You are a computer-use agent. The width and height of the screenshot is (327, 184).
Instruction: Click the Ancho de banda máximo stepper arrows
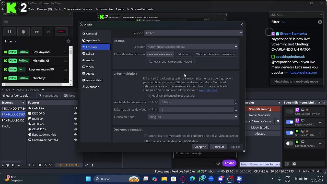tap(236, 102)
